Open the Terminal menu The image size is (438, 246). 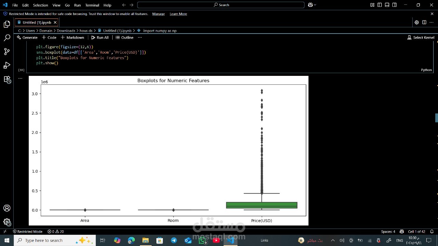coord(92,5)
